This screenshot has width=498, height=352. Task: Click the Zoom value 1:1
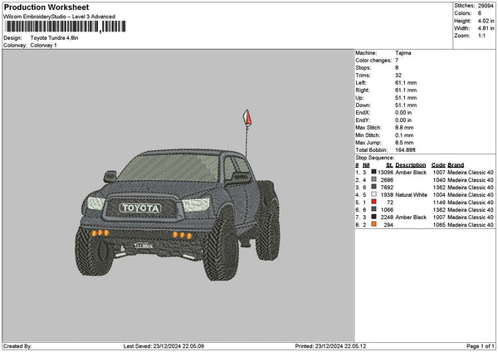(481, 36)
